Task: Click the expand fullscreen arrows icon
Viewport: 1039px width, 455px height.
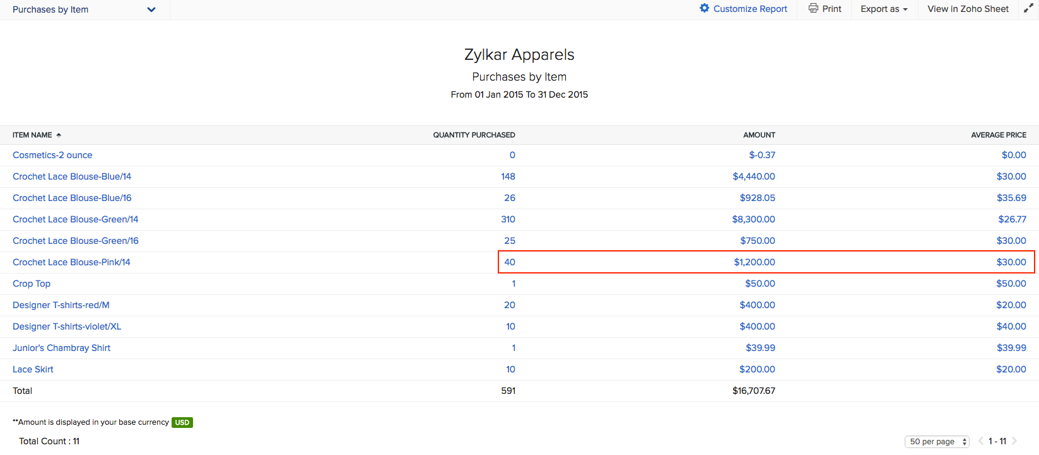Action: pos(1028,8)
